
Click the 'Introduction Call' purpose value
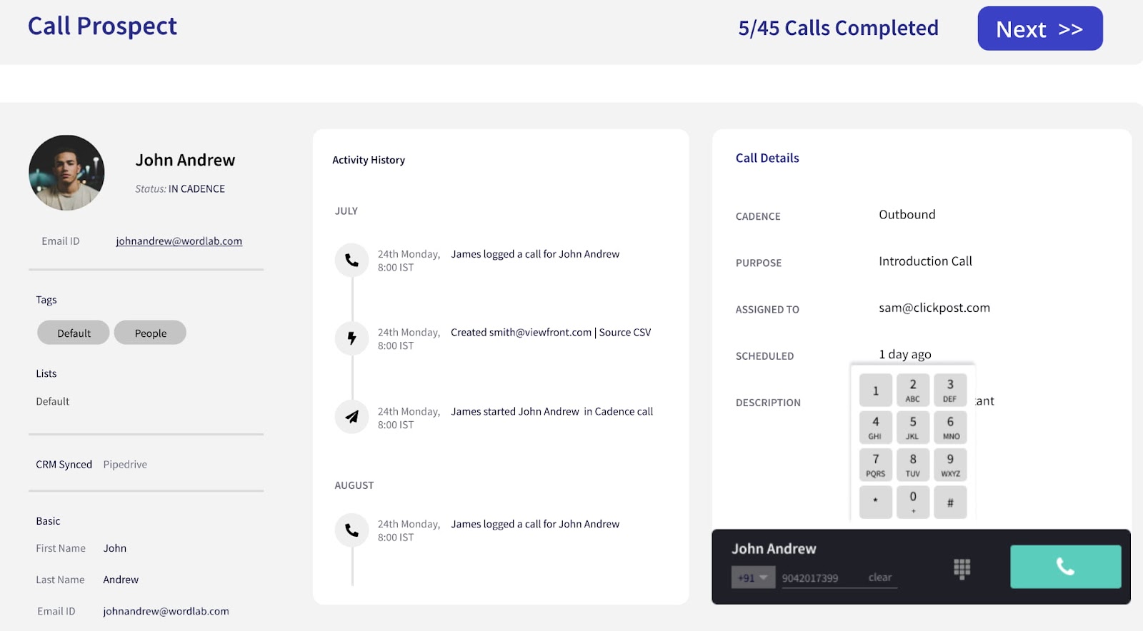coord(925,261)
